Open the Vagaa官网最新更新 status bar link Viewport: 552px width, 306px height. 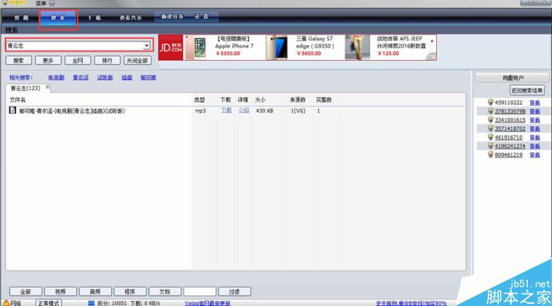click(208, 303)
